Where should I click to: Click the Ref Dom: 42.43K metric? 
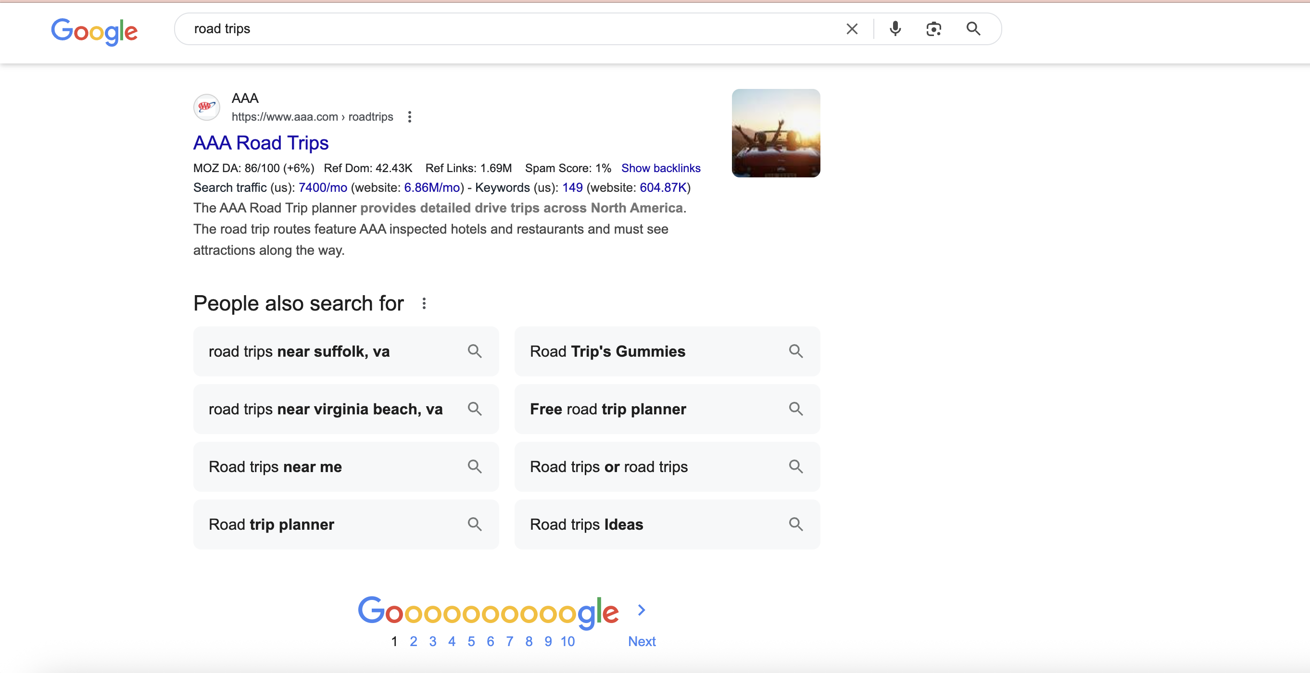[368, 168]
